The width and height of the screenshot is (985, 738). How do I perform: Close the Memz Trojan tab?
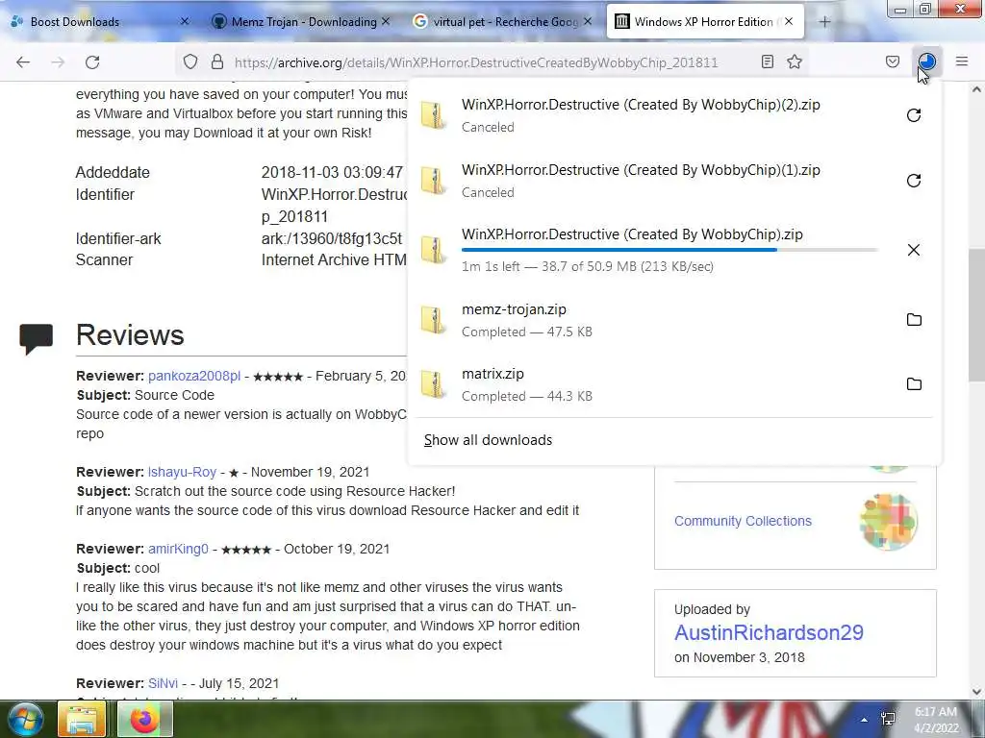[x=386, y=21]
